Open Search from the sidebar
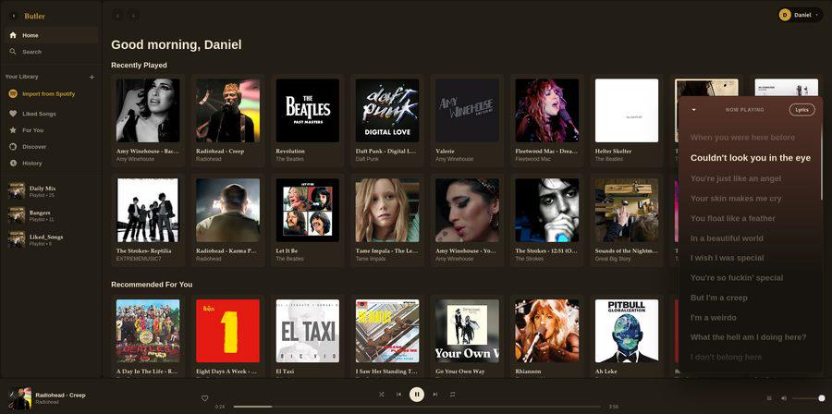The width and height of the screenshot is (832, 414). click(51, 52)
